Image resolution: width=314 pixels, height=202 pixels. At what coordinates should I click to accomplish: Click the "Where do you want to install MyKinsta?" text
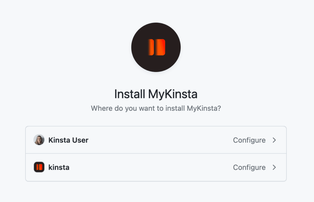(x=156, y=108)
